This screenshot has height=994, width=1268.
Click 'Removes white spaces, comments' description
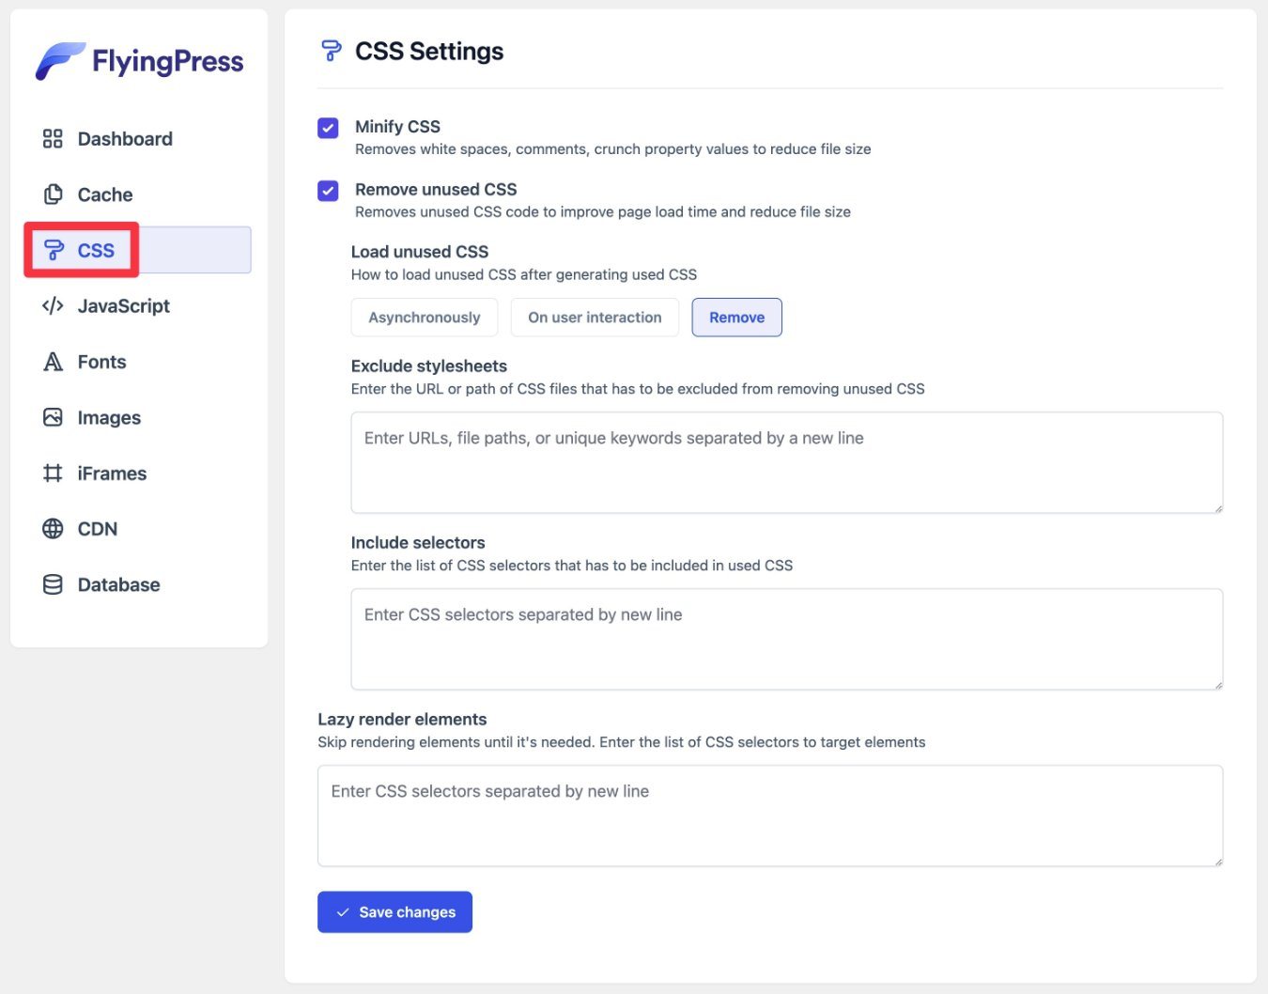613,149
